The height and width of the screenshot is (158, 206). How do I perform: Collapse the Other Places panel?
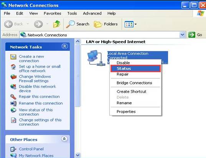64,139
